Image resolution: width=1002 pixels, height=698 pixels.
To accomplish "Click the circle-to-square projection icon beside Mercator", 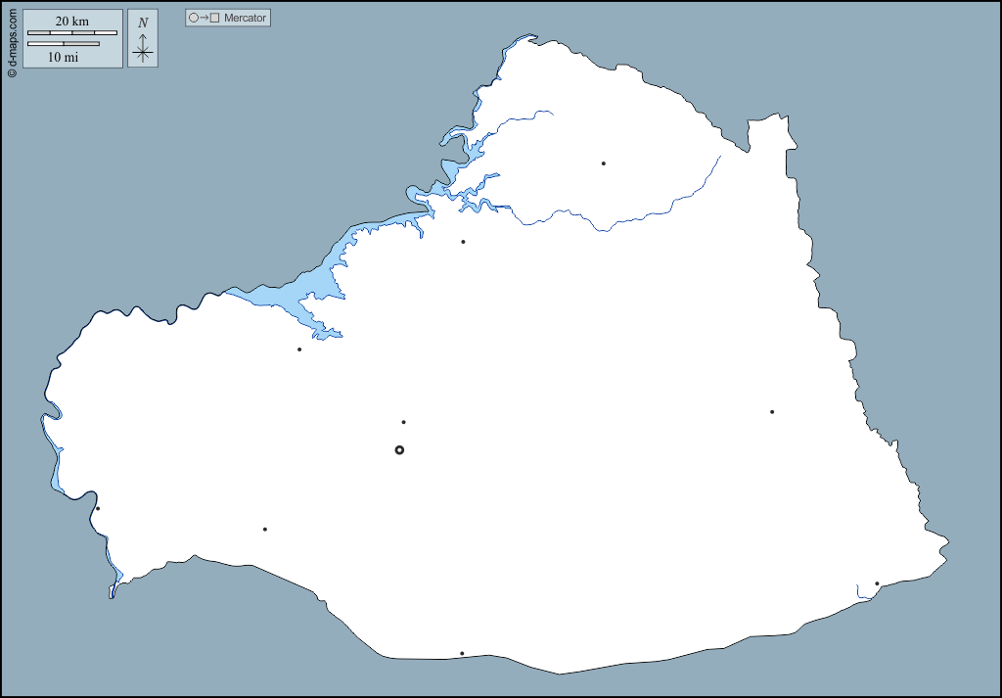I will click(x=205, y=18).
